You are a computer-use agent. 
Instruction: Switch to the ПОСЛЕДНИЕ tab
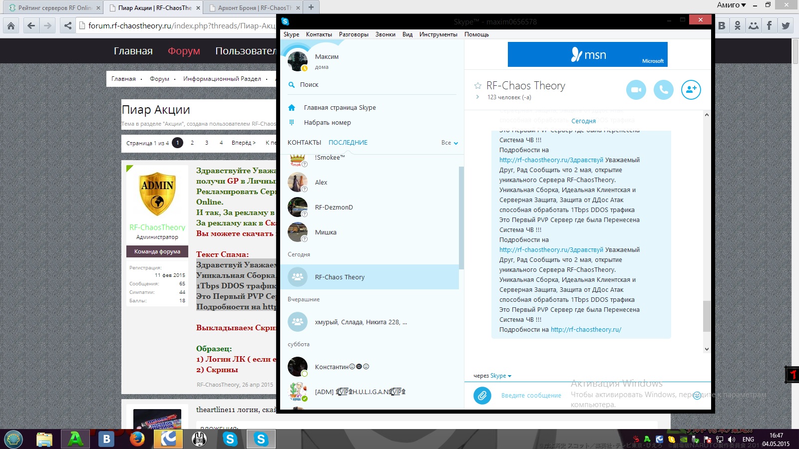[x=348, y=143]
